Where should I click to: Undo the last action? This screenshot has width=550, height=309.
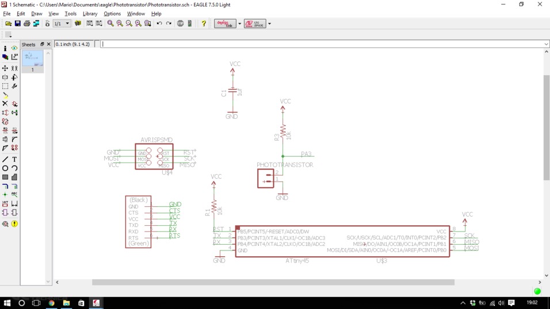[x=159, y=24]
